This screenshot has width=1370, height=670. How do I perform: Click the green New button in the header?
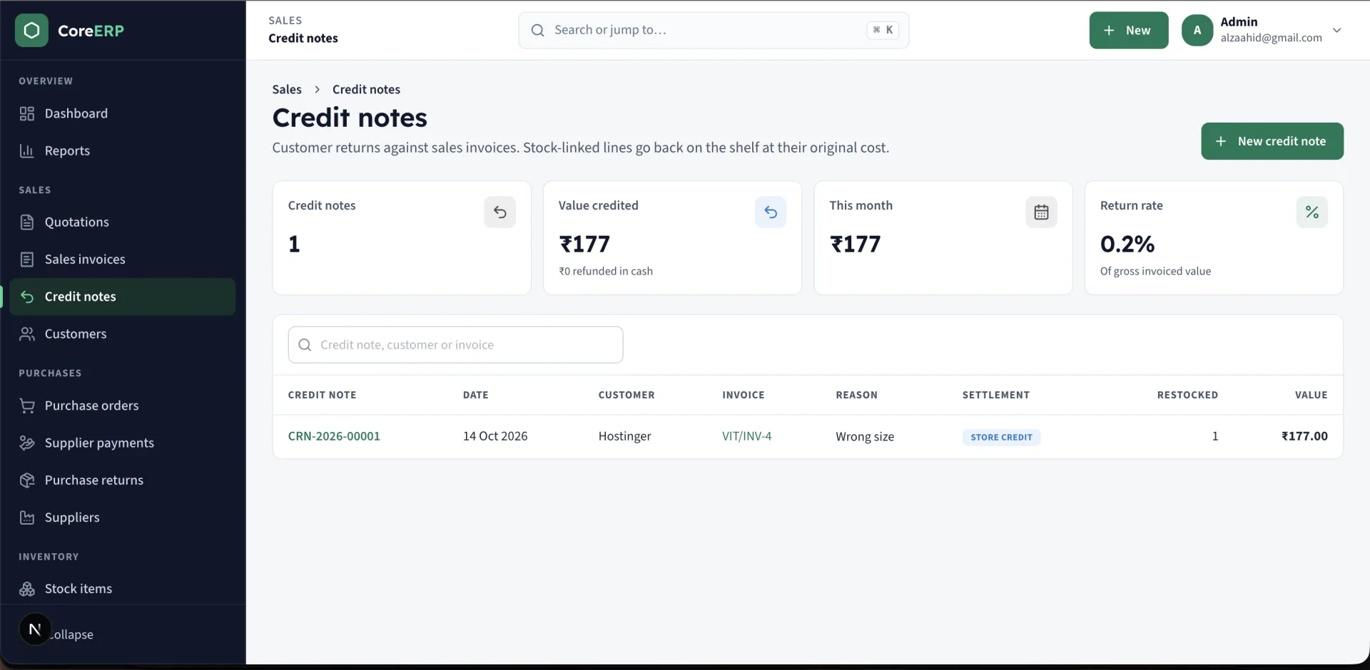pyautogui.click(x=1129, y=30)
